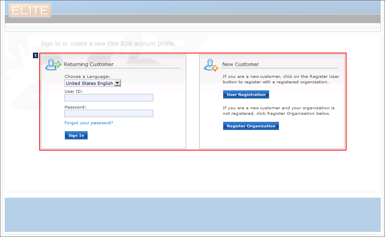Viewport: 385px width, 237px height.
Task: Click the New Customer user star icon
Action: pos(211,65)
